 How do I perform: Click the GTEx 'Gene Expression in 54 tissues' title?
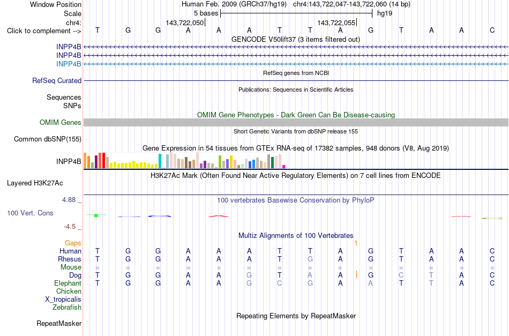pos(296,148)
